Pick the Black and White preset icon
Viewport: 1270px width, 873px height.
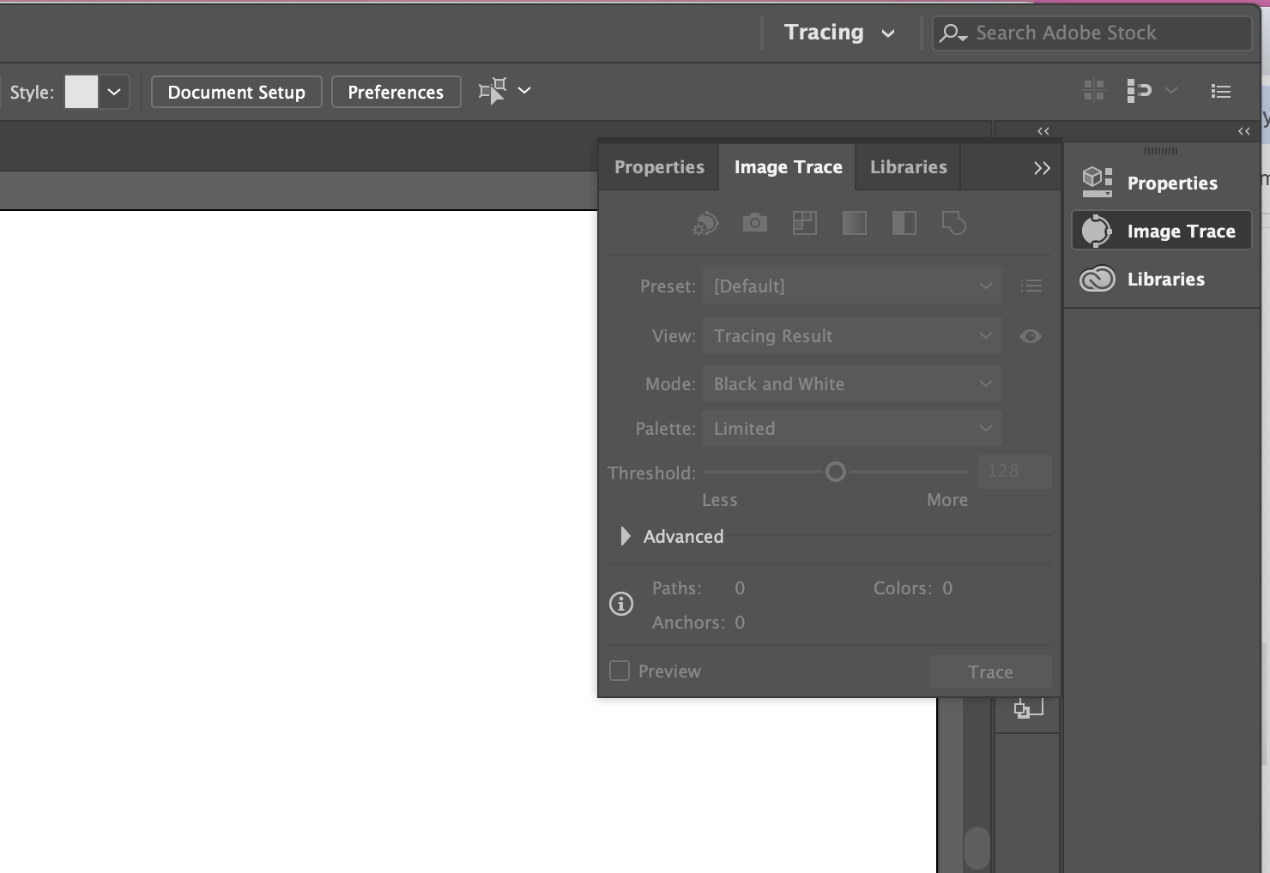[904, 224]
